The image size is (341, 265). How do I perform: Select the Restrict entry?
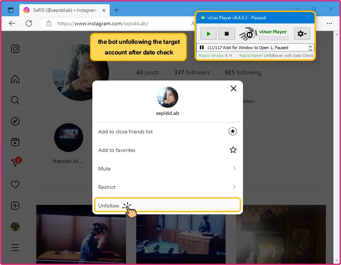point(167,187)
